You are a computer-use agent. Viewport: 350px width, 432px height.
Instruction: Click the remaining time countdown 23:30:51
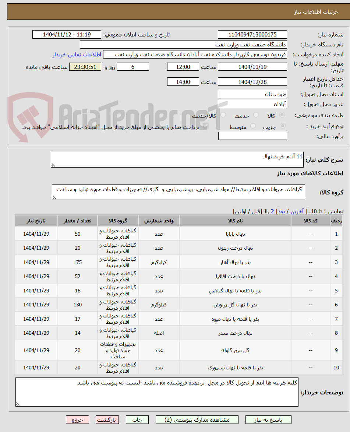pyautogui.click(x=85, y=67)
